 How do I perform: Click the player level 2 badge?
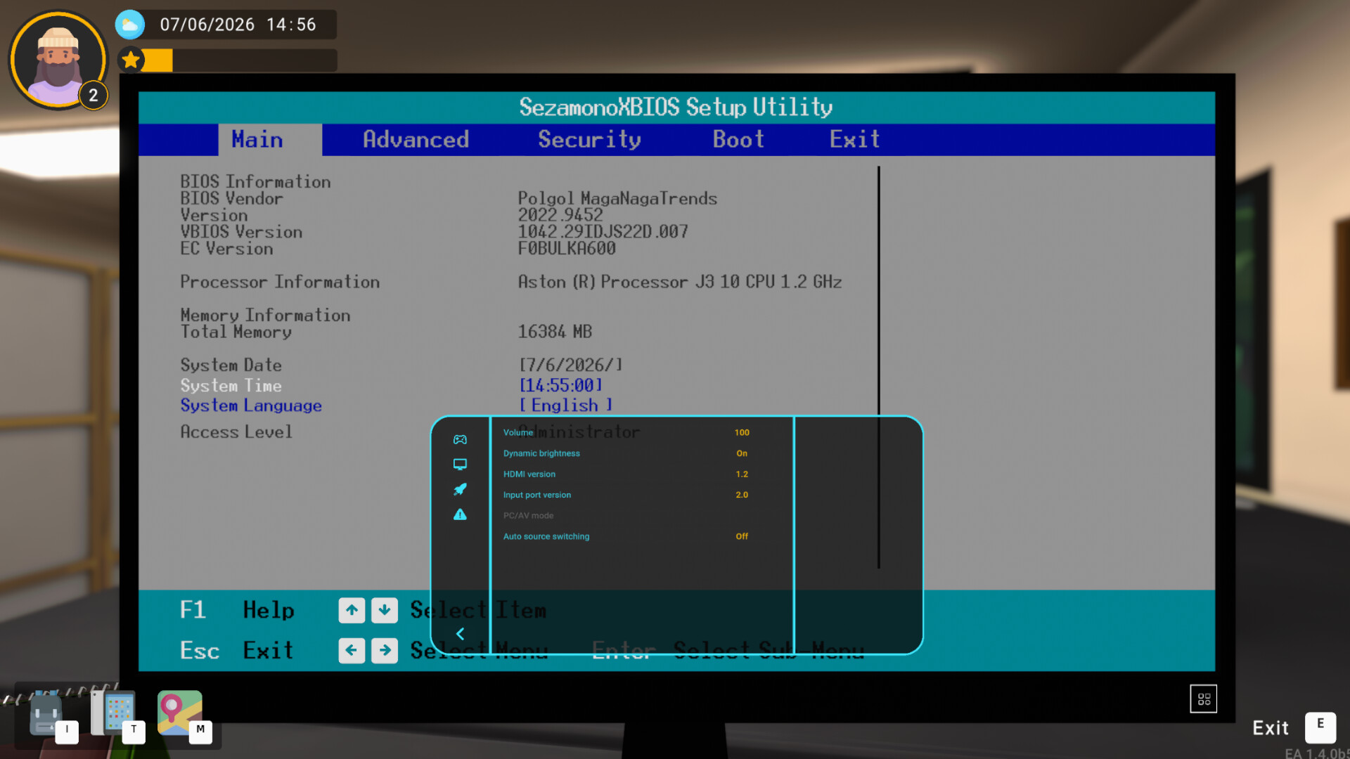tap(93, 96)
